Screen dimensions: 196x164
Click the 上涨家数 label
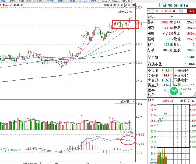[181, 71]
